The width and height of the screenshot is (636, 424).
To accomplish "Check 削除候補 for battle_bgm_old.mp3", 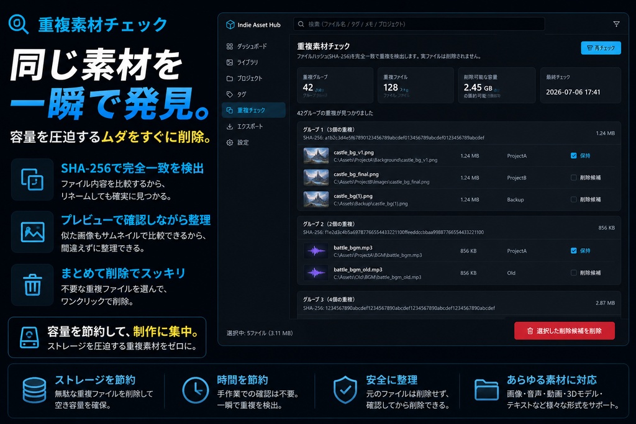I will [x=573, y=273].
